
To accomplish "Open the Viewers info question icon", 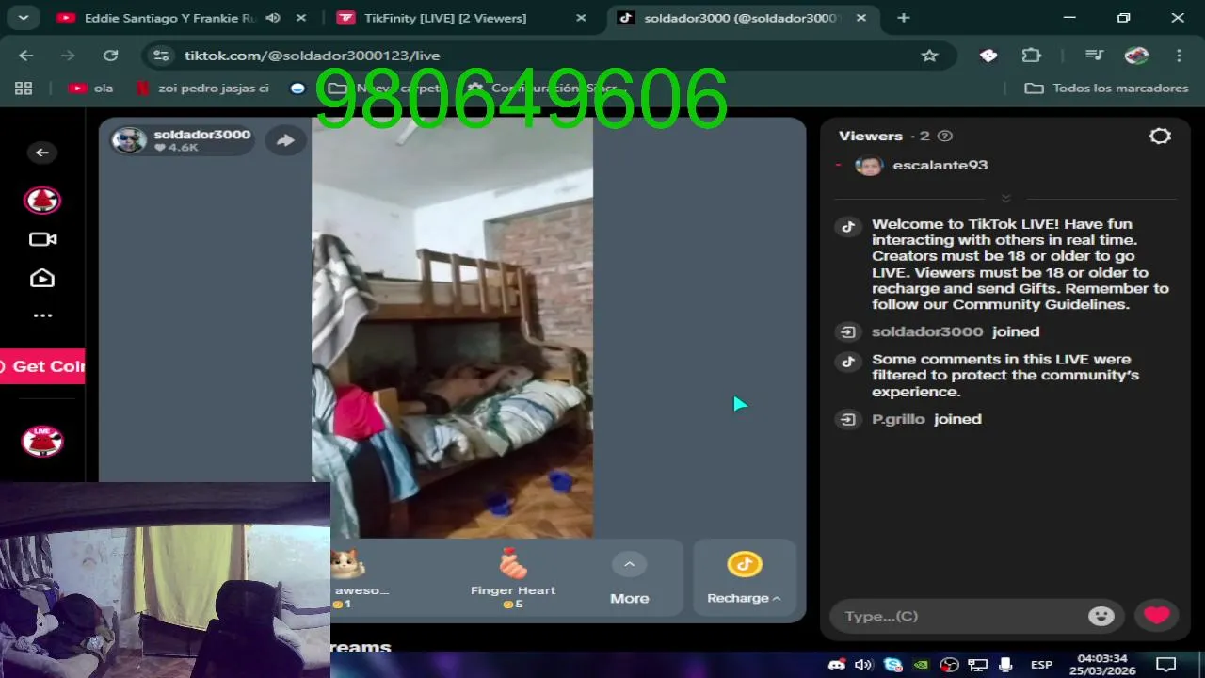I will click(x=945, y=136).
